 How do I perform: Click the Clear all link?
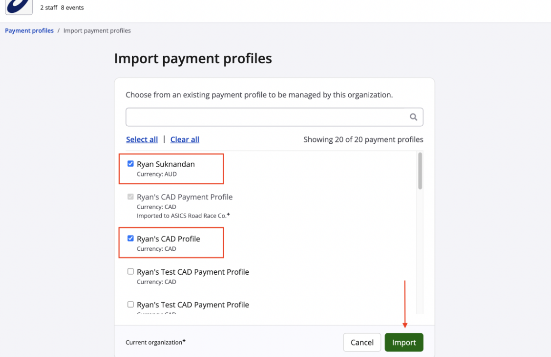pyautogui.click(x=185, y=139)
